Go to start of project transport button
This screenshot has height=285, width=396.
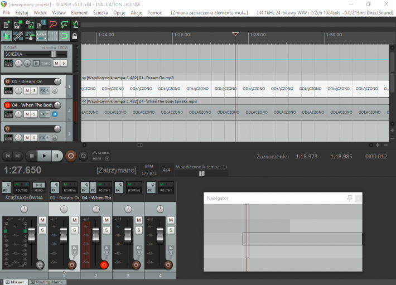8,156
